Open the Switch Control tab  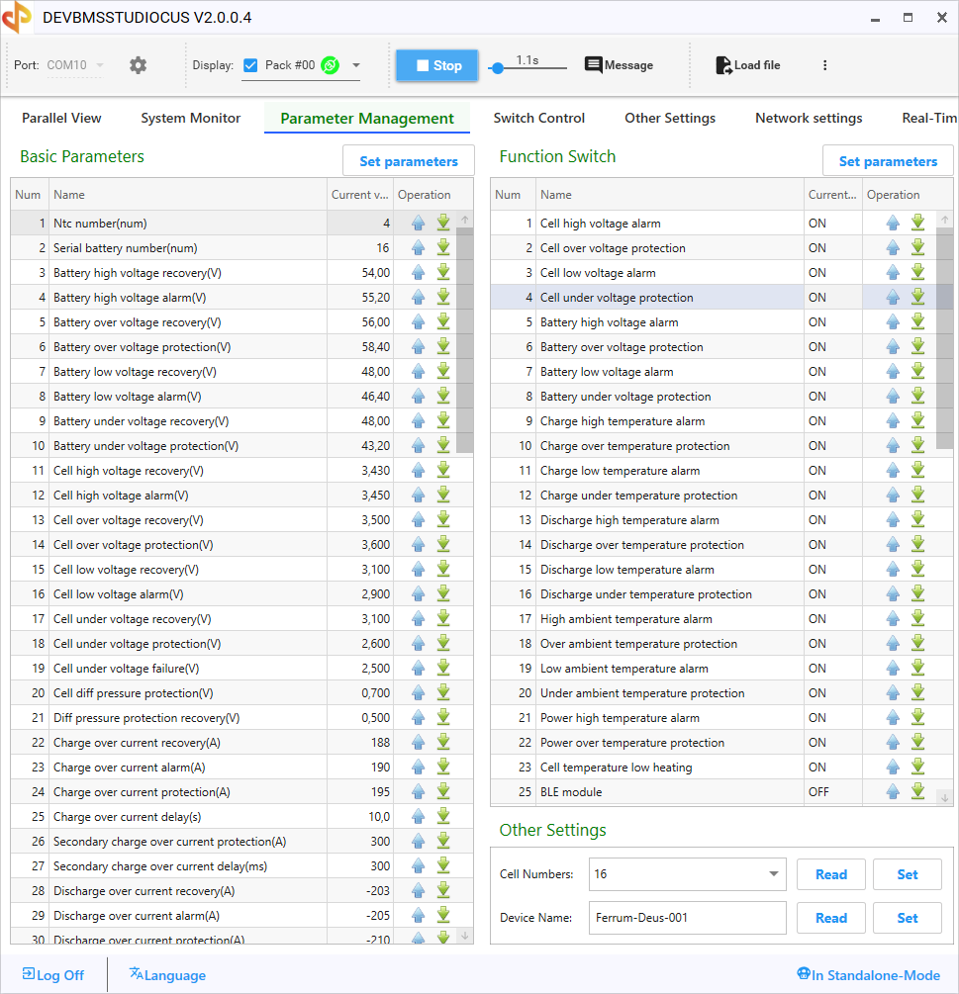click(538, 118)
